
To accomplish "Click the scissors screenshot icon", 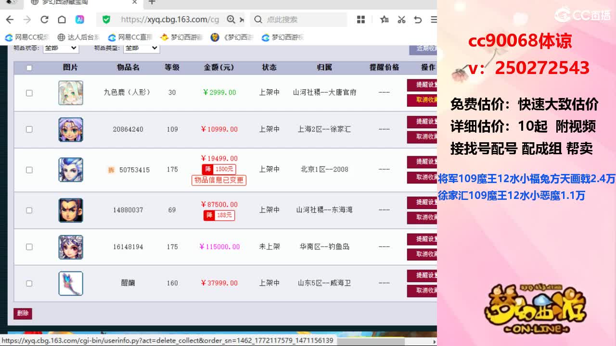I will pos(401,20).
